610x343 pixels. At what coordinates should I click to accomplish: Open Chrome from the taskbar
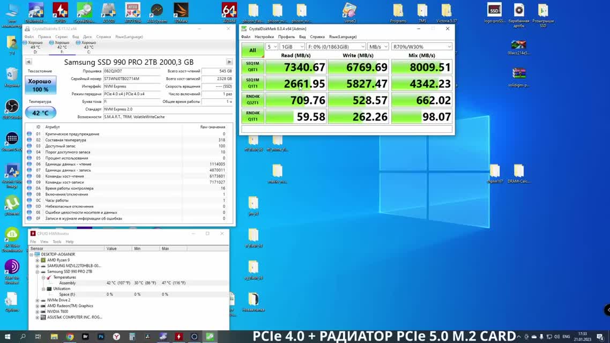point(70,337)
